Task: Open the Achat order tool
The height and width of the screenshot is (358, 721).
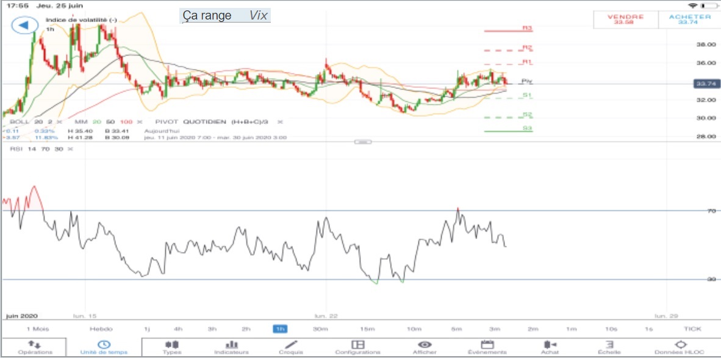Action: [550, 348]
